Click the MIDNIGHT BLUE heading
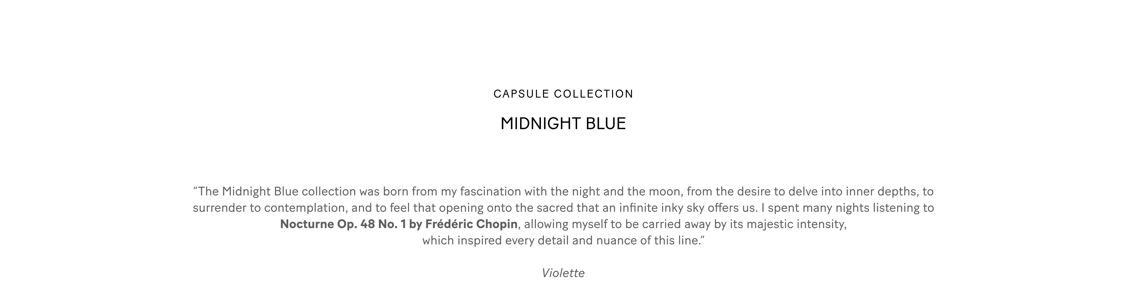 (563, 124)
